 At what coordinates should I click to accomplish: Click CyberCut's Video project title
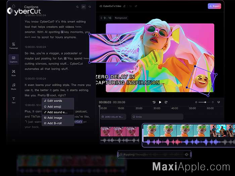coord(112,6)
